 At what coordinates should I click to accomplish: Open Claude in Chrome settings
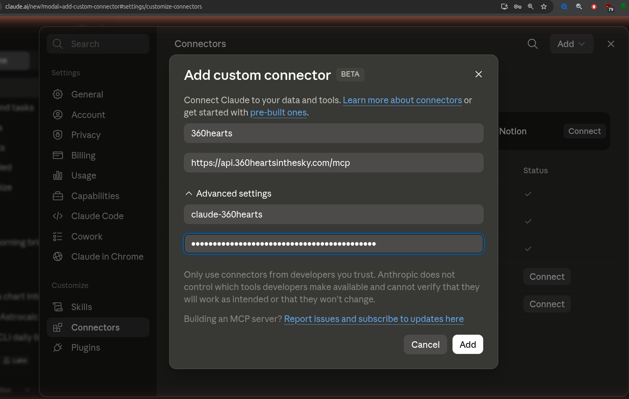(x=98, y=256)
